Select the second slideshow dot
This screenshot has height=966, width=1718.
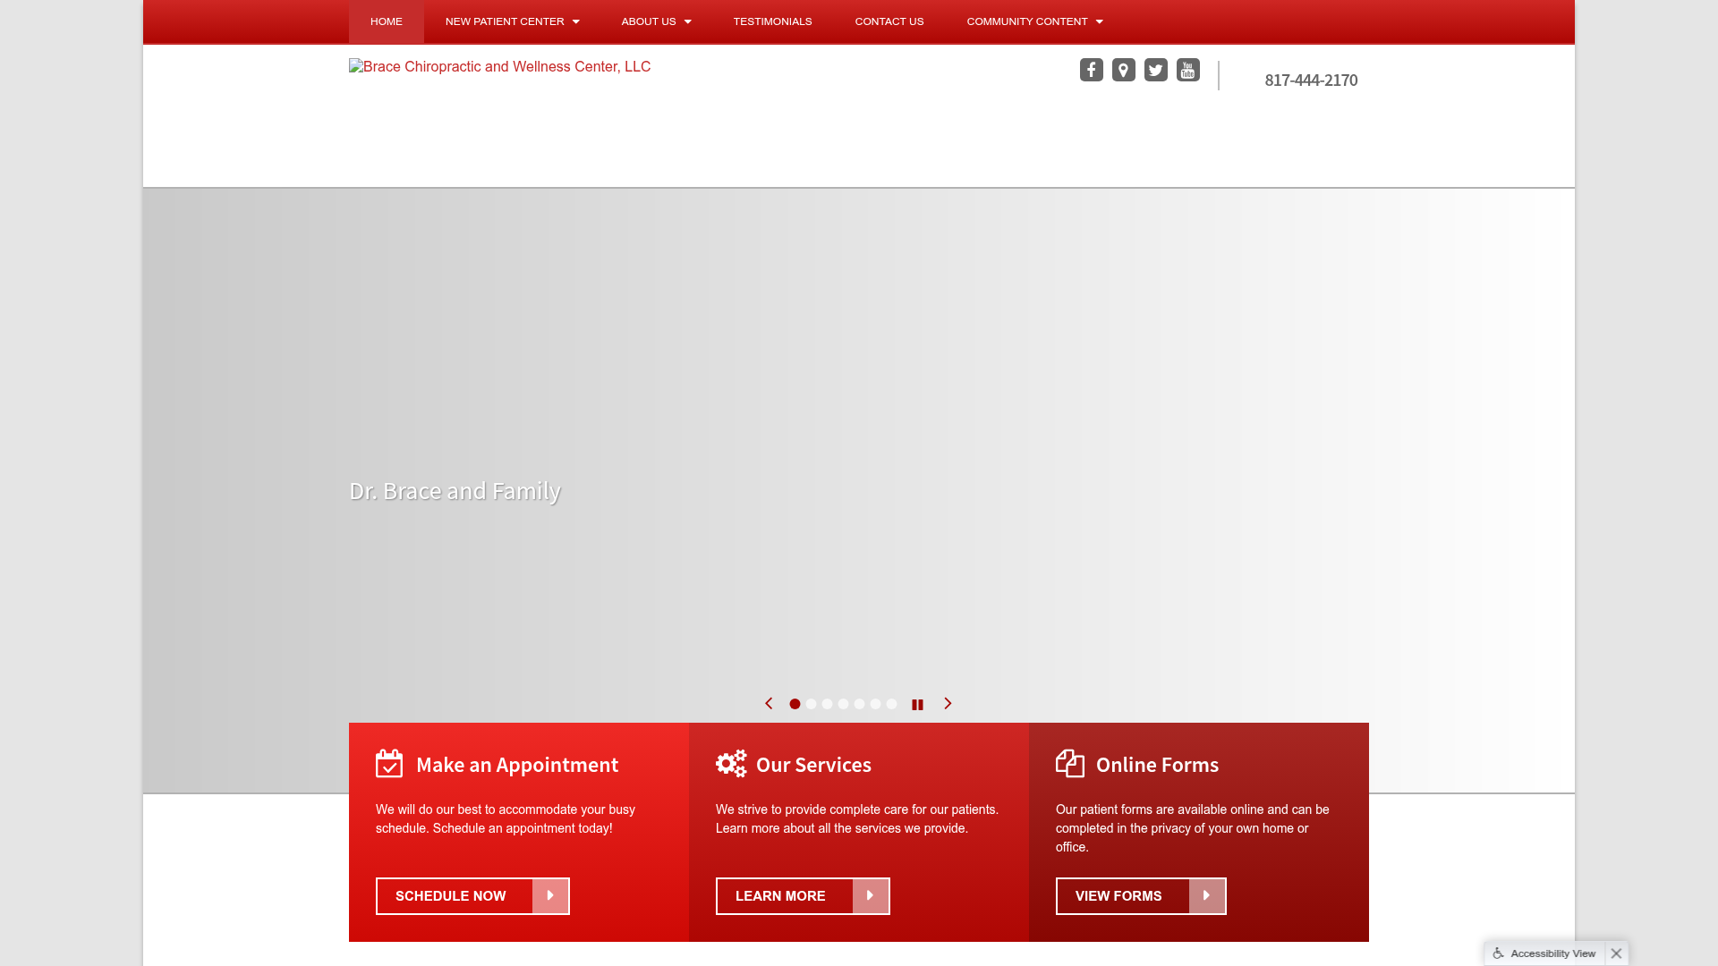tap(811, 704)
